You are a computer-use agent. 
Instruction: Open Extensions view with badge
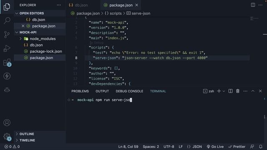[x=7, y=62]
